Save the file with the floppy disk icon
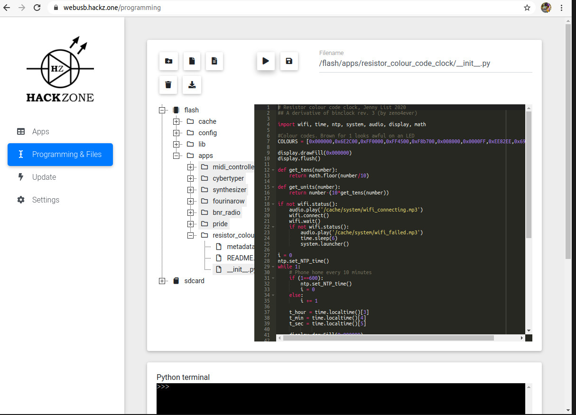Viewport: 576px width, 415px height. click(289, 61)
